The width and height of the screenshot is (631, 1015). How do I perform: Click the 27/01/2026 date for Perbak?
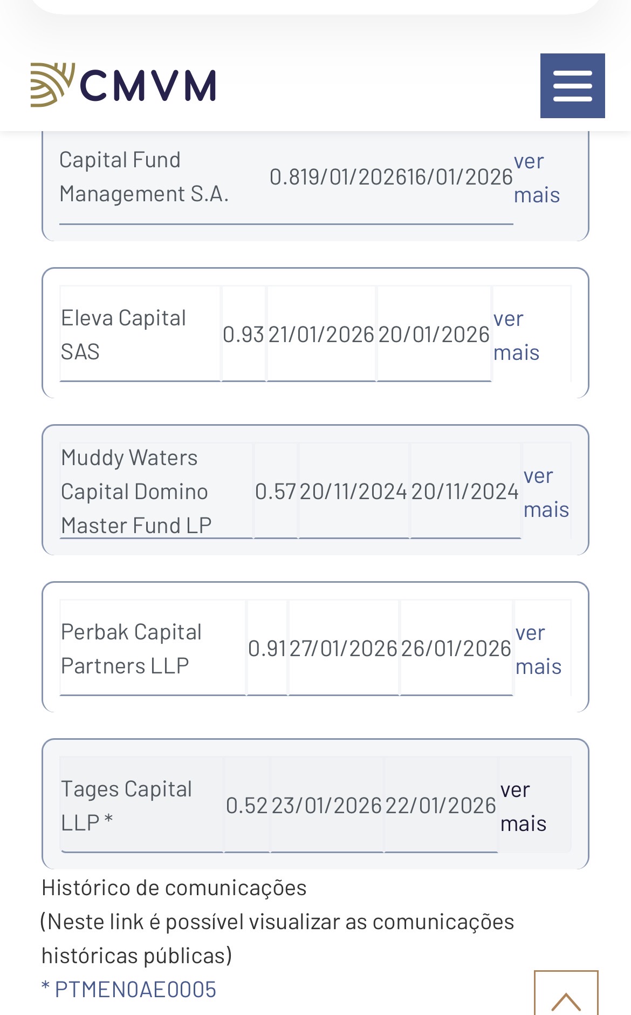(344, 649)
